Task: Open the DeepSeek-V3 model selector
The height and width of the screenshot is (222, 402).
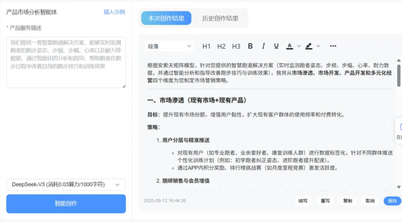Action: (66, 184)
